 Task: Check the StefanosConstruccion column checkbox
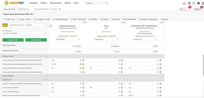[x=84, y=23]
